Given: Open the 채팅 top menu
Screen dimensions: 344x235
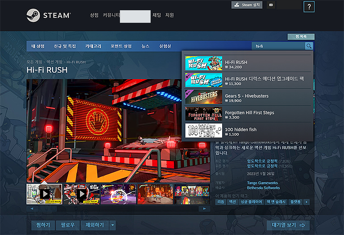Looking at the screenshot, I should click(x=157, y=15).
